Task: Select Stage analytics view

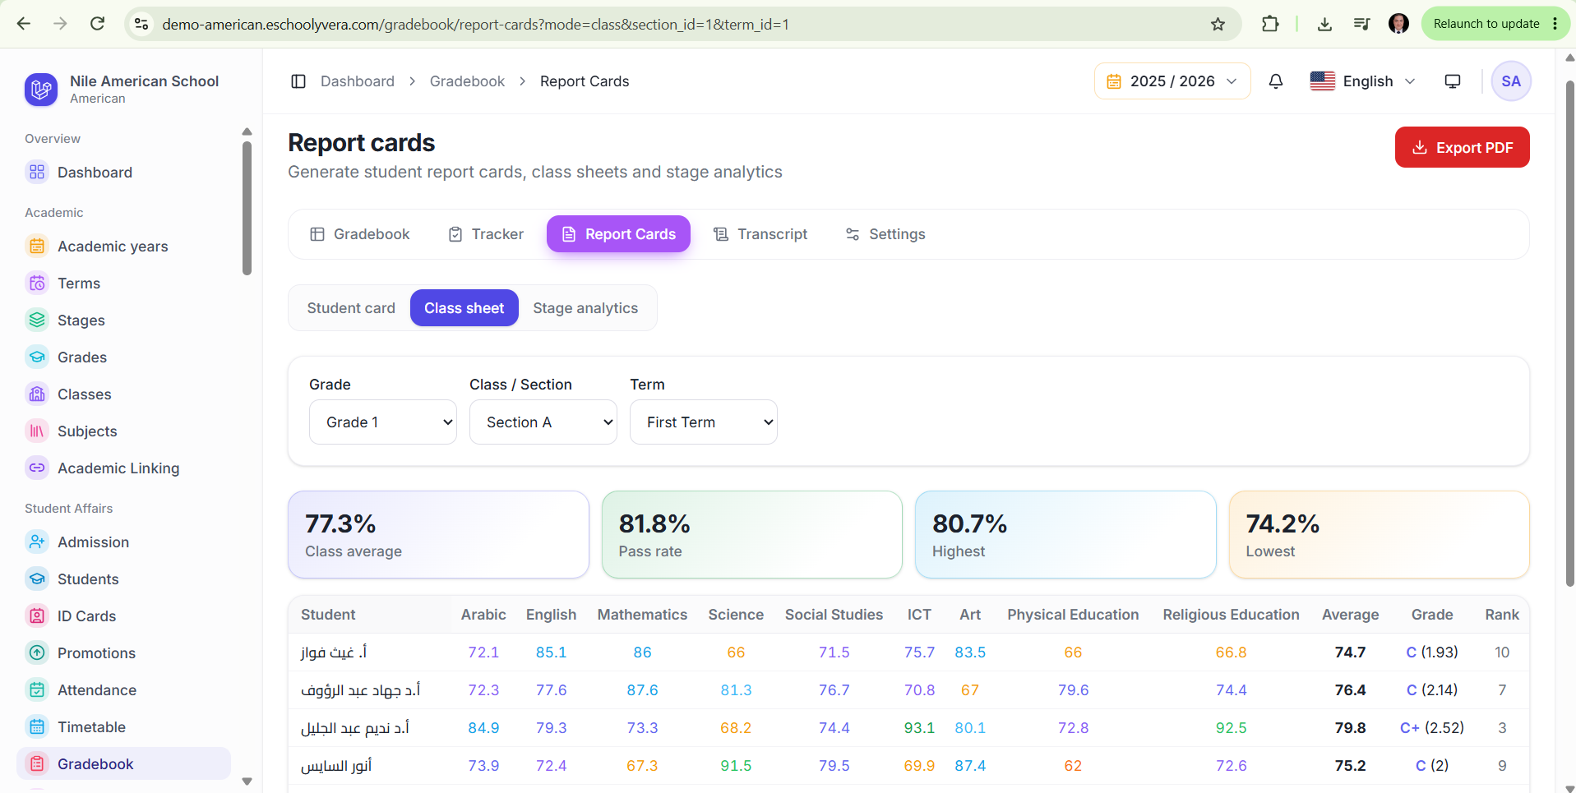Action: point(585,308)
